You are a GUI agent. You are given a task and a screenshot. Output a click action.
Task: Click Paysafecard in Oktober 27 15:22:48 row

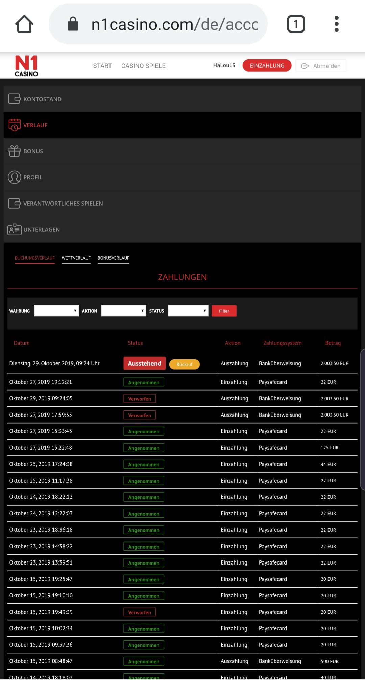click(273, 448)
